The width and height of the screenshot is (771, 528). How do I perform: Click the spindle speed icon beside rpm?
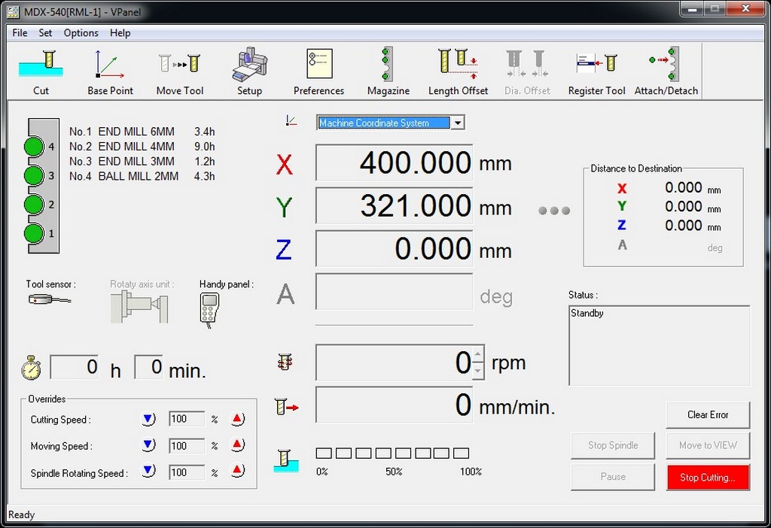click(285, 362)
